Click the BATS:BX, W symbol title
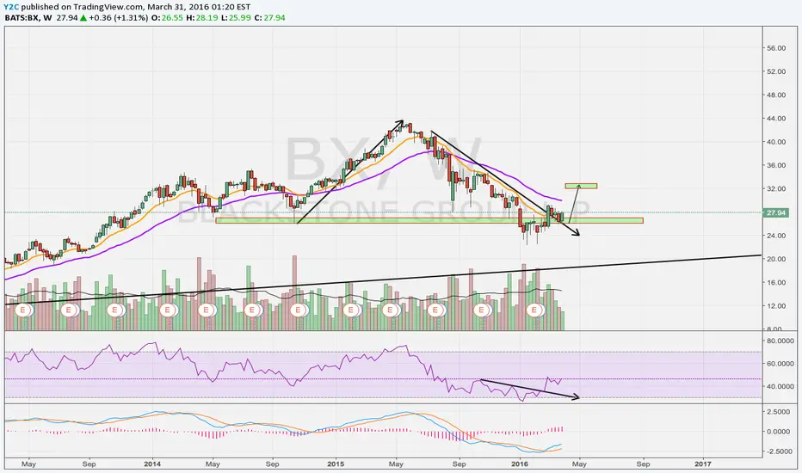The image size is (802, 473). tap(28, 18)
